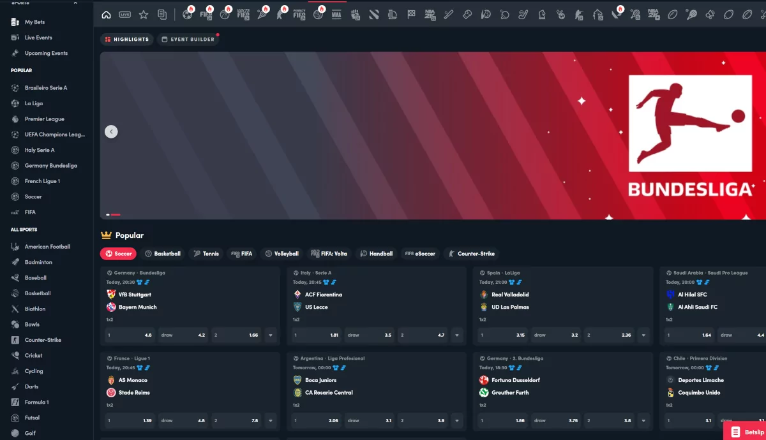Screen dimensions: 766x440
Task: Select the checkered flag racing icon
Action: coord(412,15)
